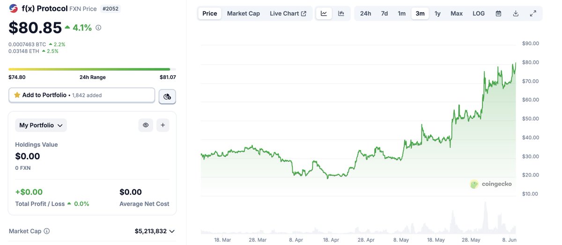Image resolution: width=562 pixels, height=245 pixels.
Task: Open the calendar date range picker
Action: click(498, 14)
